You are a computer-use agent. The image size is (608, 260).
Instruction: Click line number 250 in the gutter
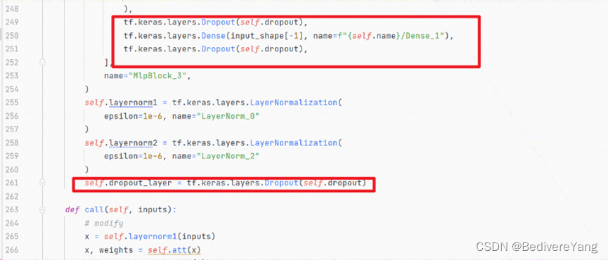(x=12, y=36)
